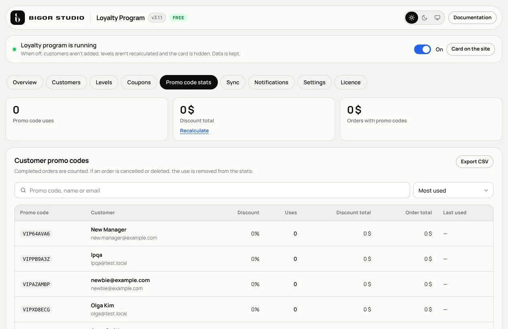Screen dimensions: 508x329
Task: Turn off the loyalty program switch
Action: pyautogui.click(x=423, y=49)
